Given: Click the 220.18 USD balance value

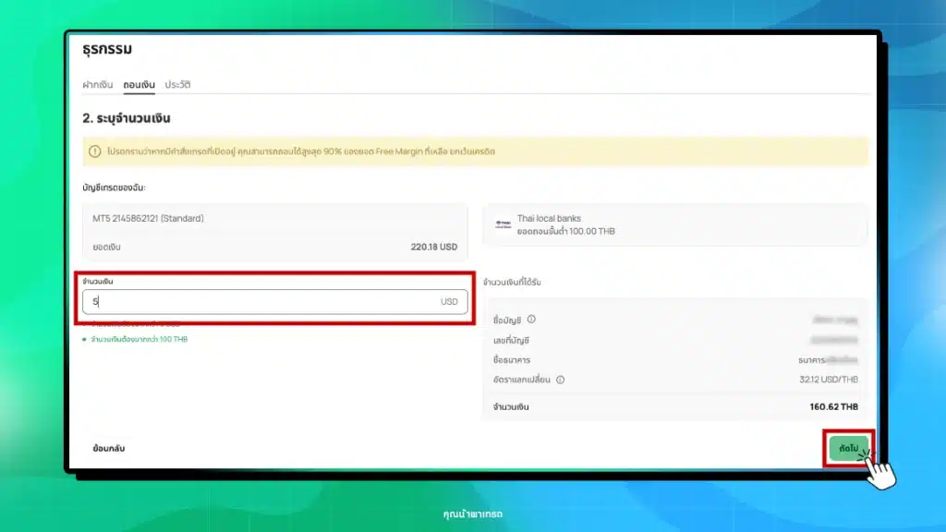Looking at the screenshot, I should pyautogui.click(x=433, y=247).
